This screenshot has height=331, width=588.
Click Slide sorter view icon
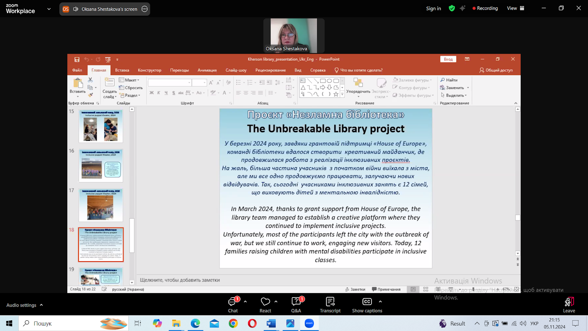click(x=426, y=289)
